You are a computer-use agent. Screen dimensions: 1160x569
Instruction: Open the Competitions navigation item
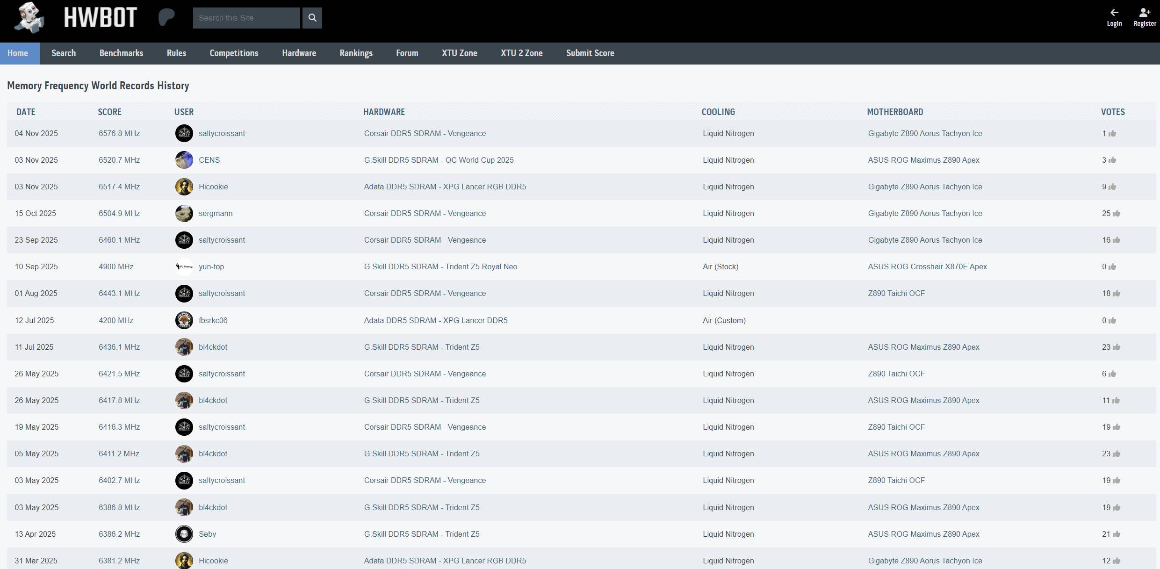[x=234, y=53]
